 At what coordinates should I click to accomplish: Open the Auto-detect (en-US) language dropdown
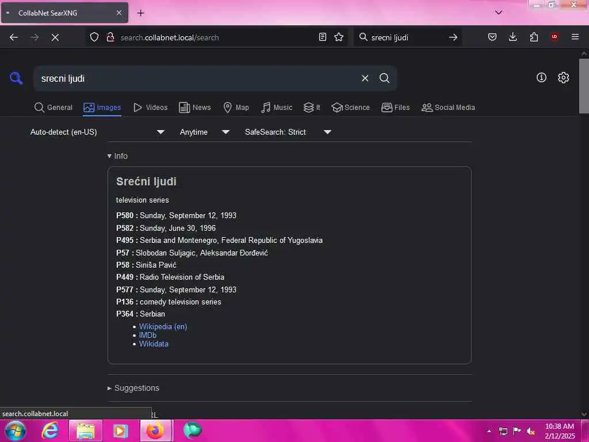point(97,132)
